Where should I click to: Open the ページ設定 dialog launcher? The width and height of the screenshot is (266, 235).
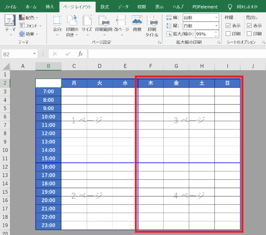pyautogui.click(x=159, y=42)
